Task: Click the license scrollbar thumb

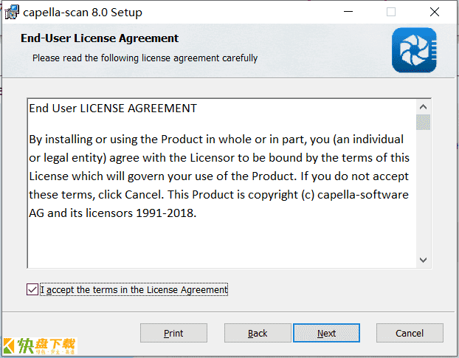Action: tap(423, 122)
